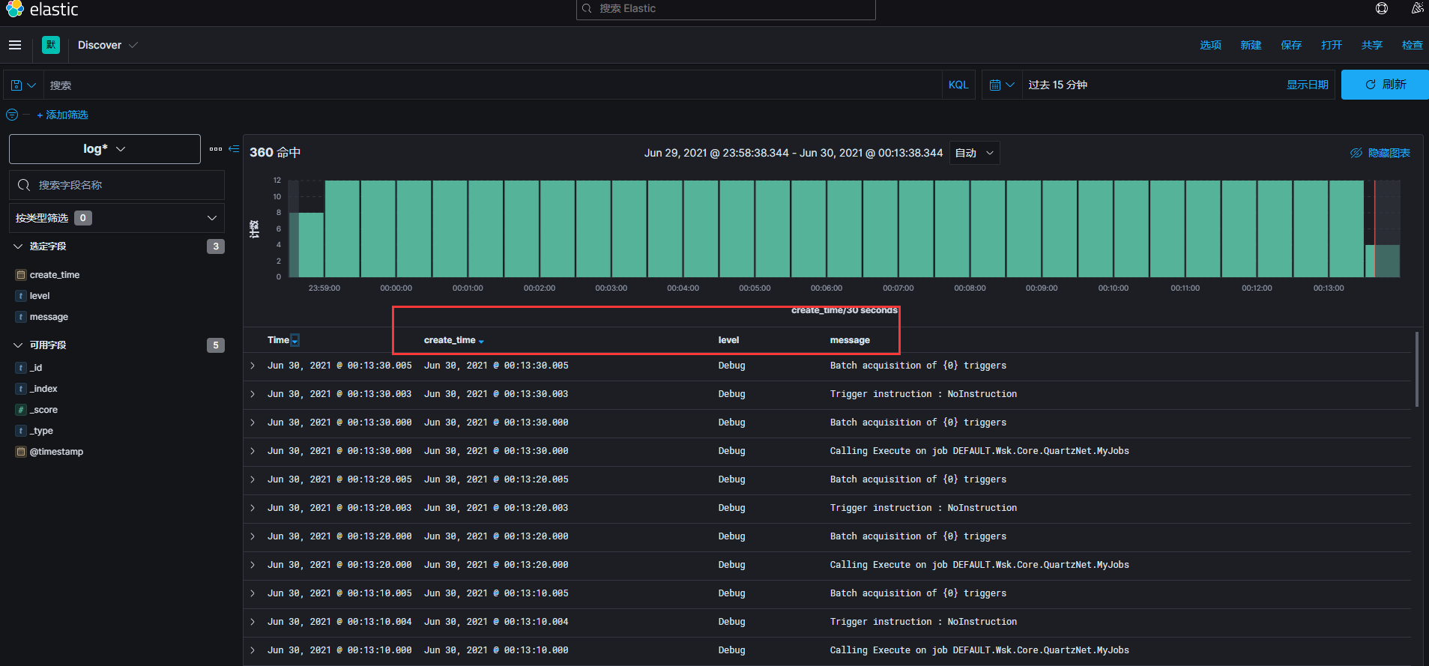Click the histogram bar at 00:10:00
Image resolution: width=1429 pixels, height=666 pixels.
pos(1132,228)
